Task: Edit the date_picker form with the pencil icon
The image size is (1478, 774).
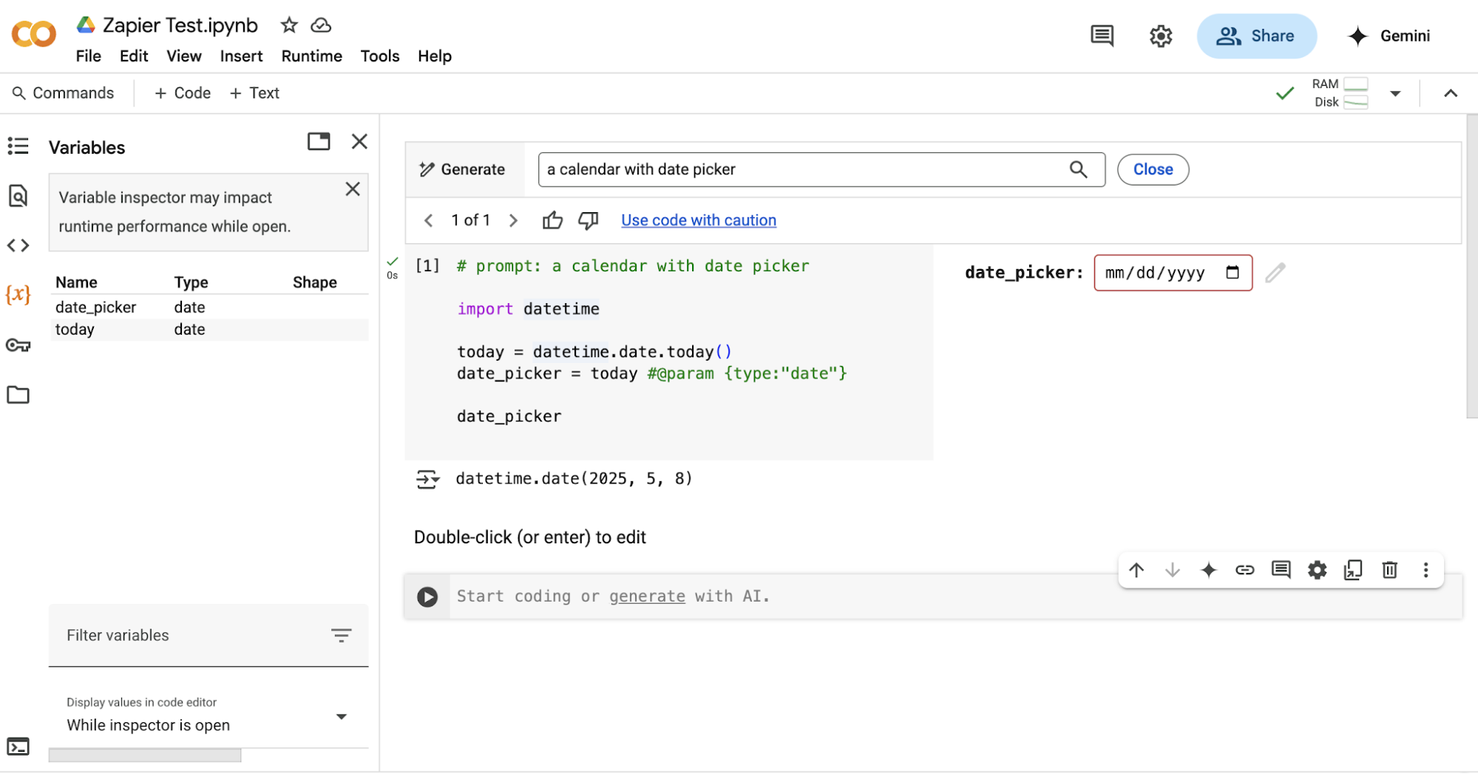Action: (x=1275, y=272)
